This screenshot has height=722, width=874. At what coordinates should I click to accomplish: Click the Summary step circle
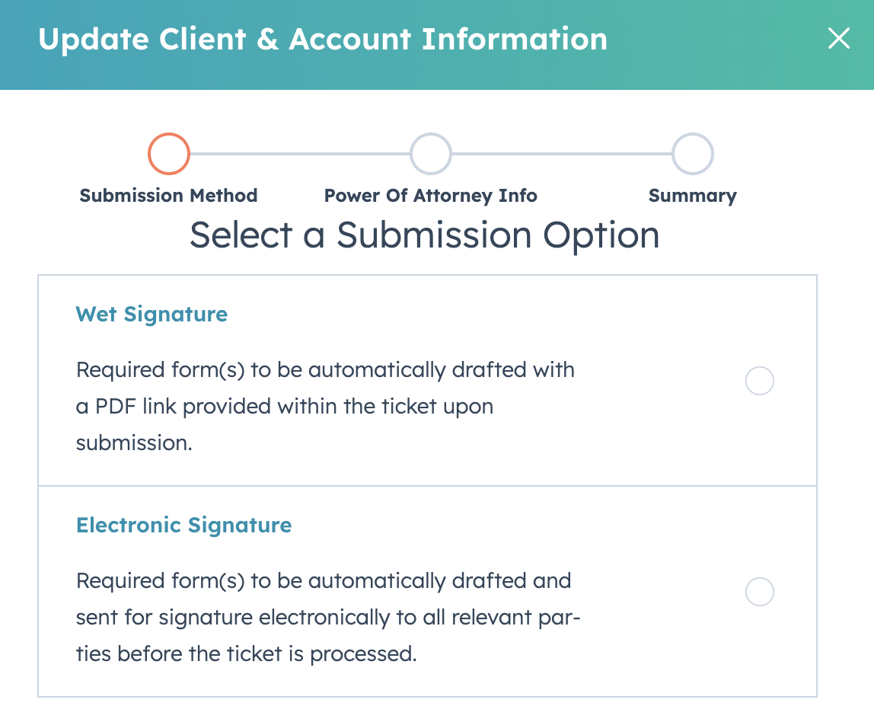(x=693, y=153)
